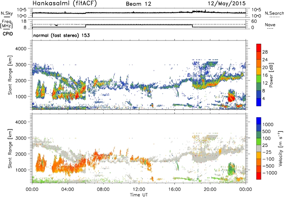Click the Freq. [MHz] axis label
284x197 pixels.
[6, 24]
